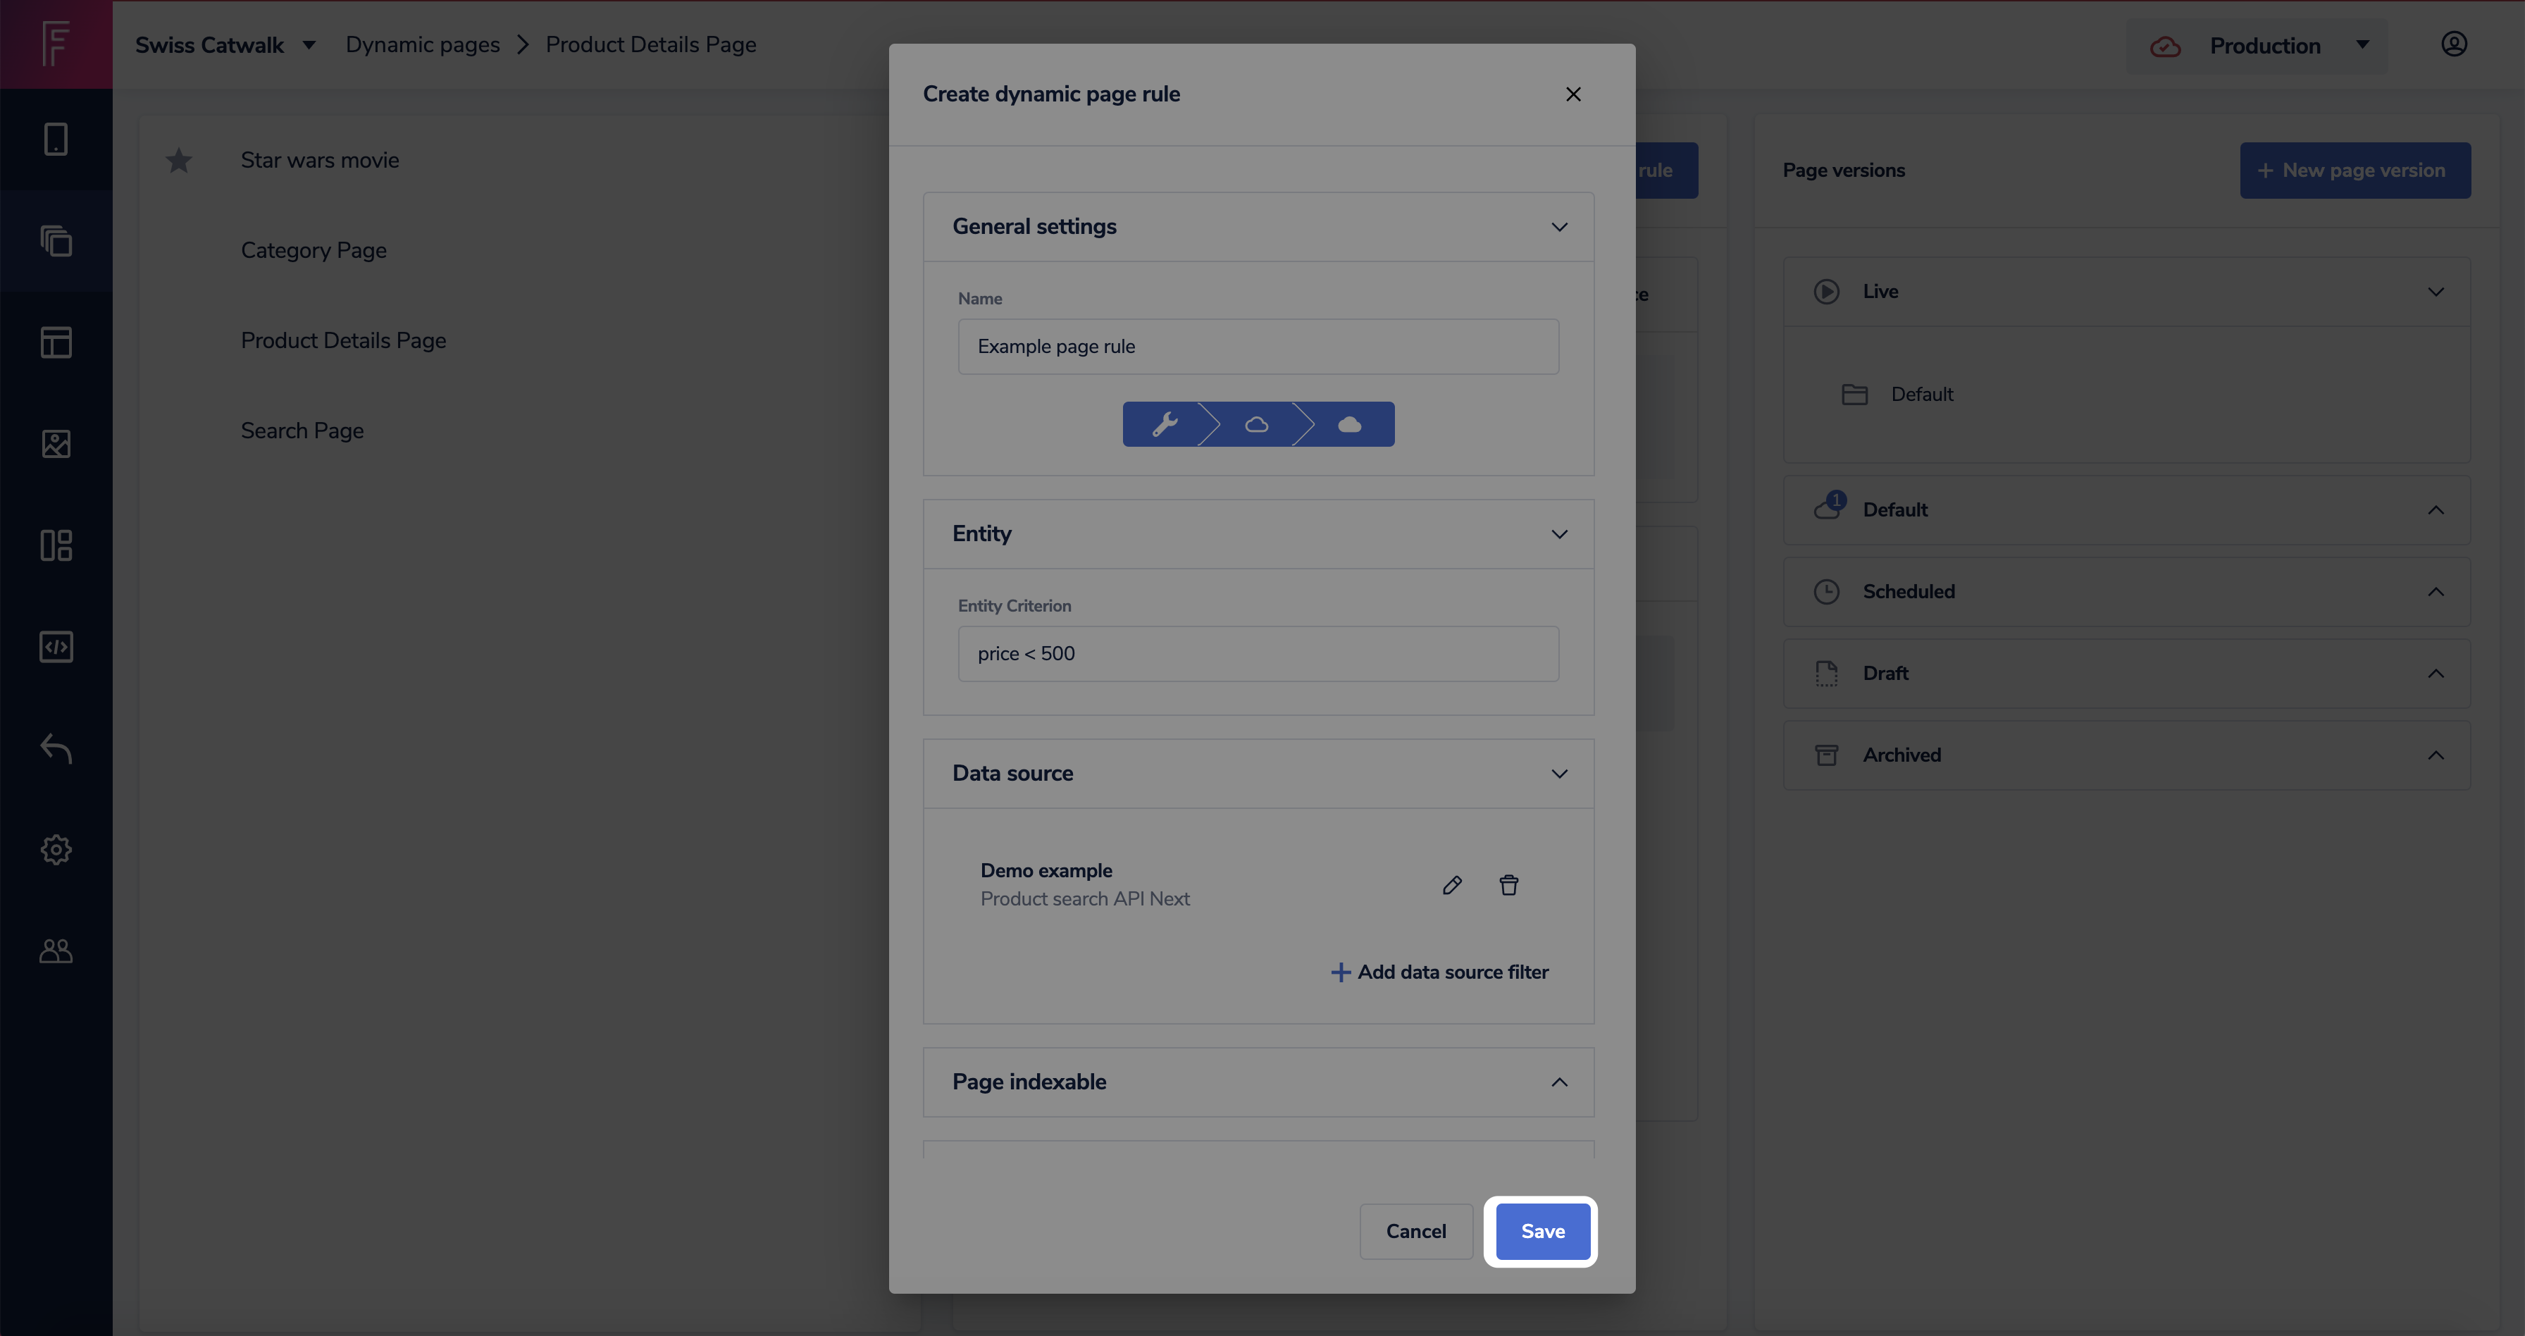Viewport: 2525px width, 1336px height.
Task: Click the clock icon next to Scheduled
Action: (1826, 591)
